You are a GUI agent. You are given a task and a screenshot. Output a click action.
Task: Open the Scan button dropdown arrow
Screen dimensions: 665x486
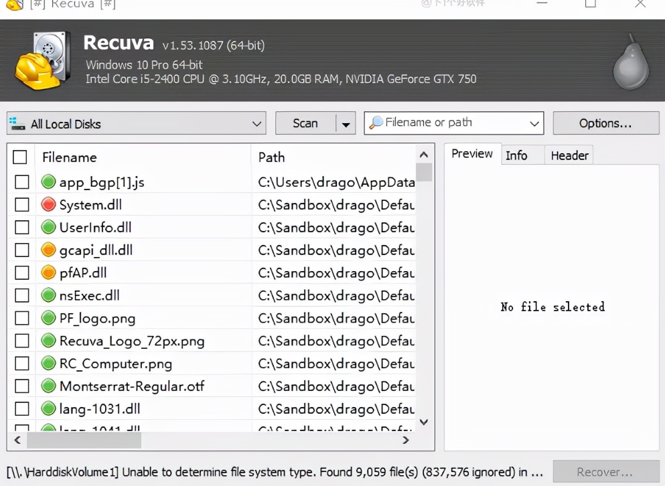pyautogui.click(x=346, y=124)
